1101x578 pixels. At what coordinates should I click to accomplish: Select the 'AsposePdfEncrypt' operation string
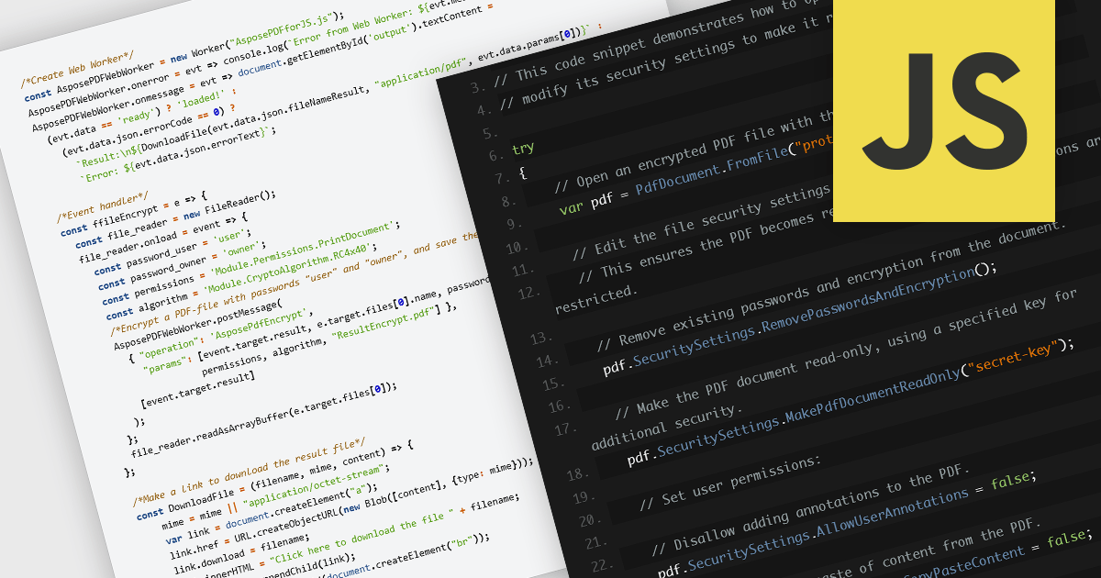point(257,324)
